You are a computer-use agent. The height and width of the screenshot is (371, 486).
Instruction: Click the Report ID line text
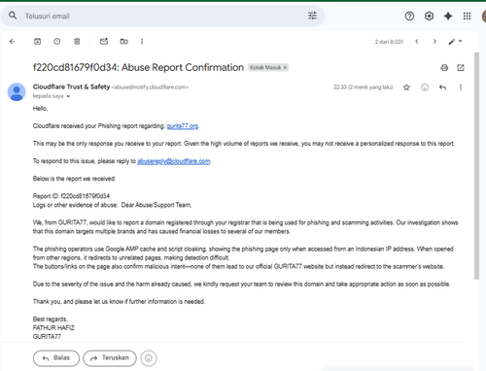(71, 196)
